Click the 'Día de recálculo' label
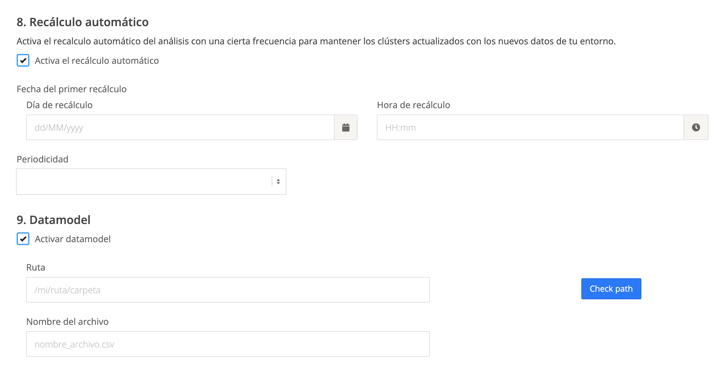Viewport: 728px width, 381px height. tap(59, 105)
